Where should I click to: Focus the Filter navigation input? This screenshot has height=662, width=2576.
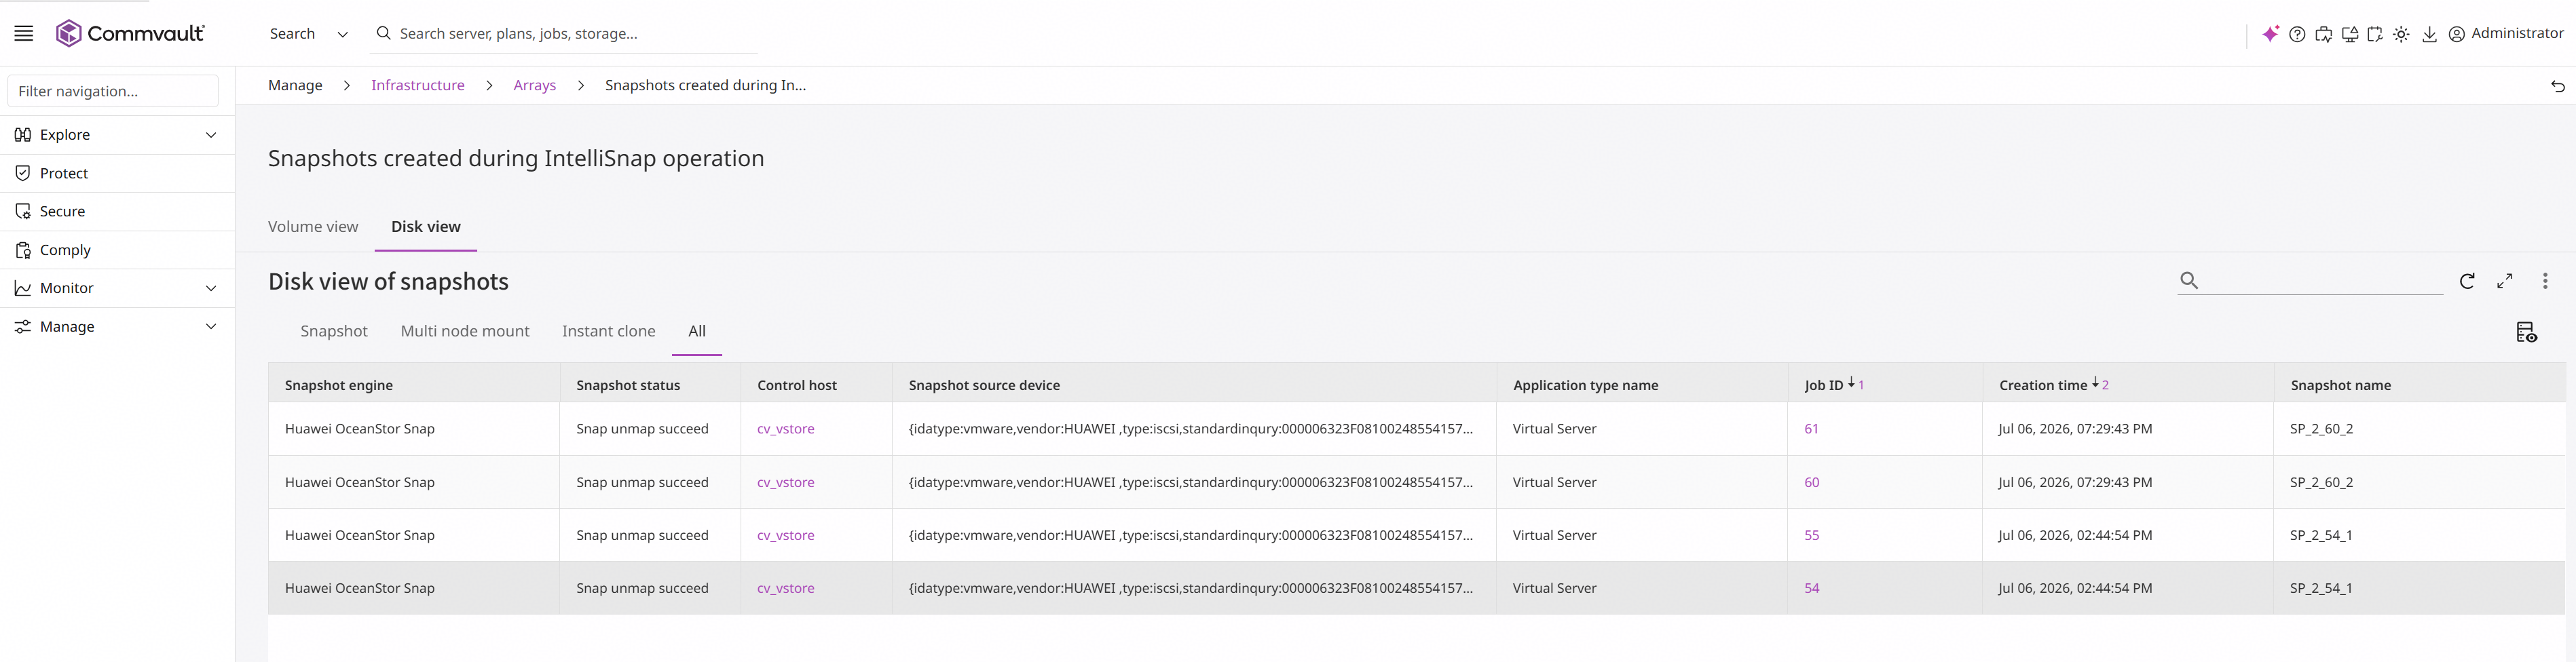coord(113,91)
